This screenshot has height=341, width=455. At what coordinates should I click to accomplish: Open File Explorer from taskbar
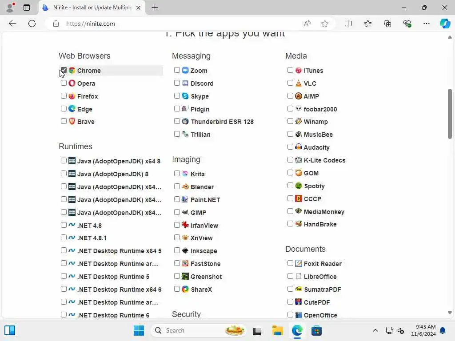pyautogui.click(x=277, y=330)
